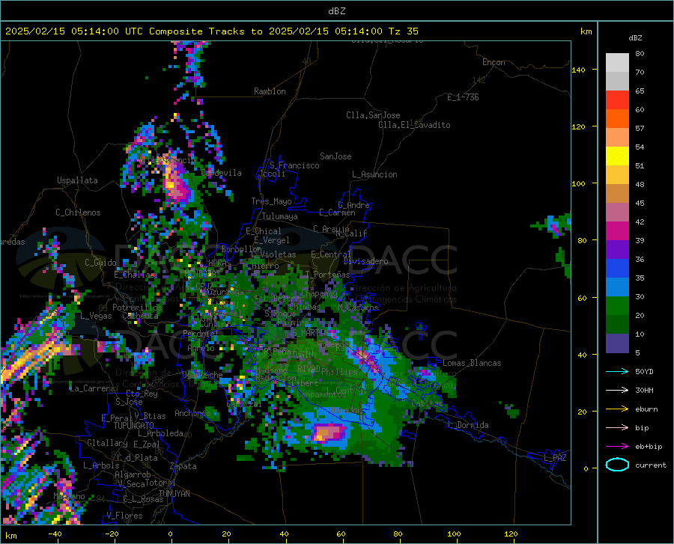Click the Ramblon map label
674x544 pixels.
tap(270, 91)
